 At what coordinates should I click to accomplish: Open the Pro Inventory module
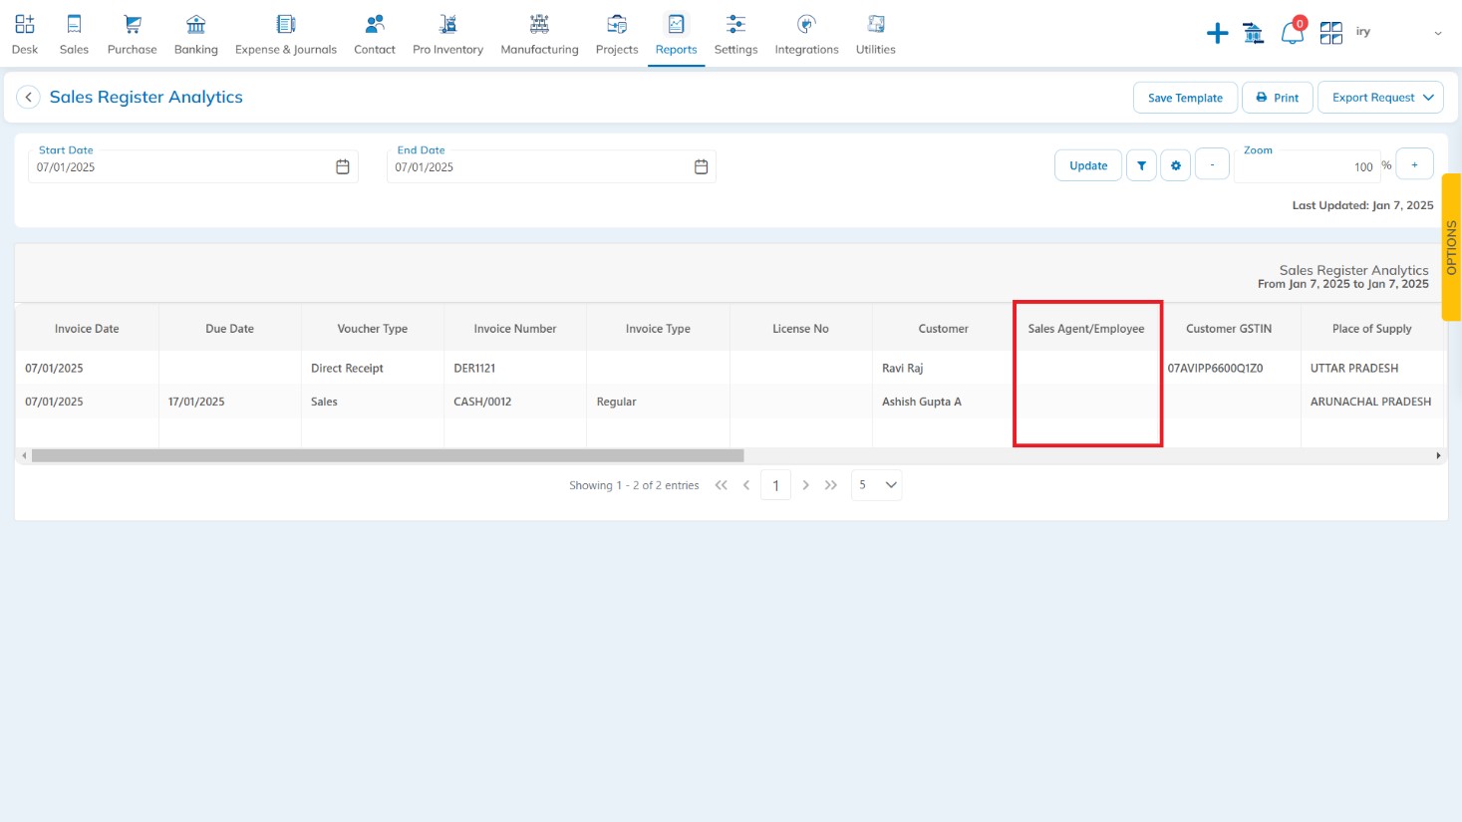[448, 34]
